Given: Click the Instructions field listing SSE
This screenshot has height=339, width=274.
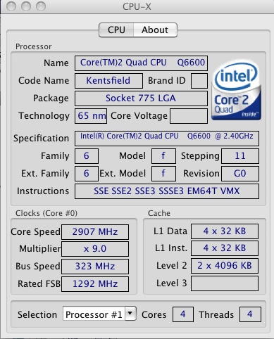Looking at the screenshot, I should coord(167,191).
